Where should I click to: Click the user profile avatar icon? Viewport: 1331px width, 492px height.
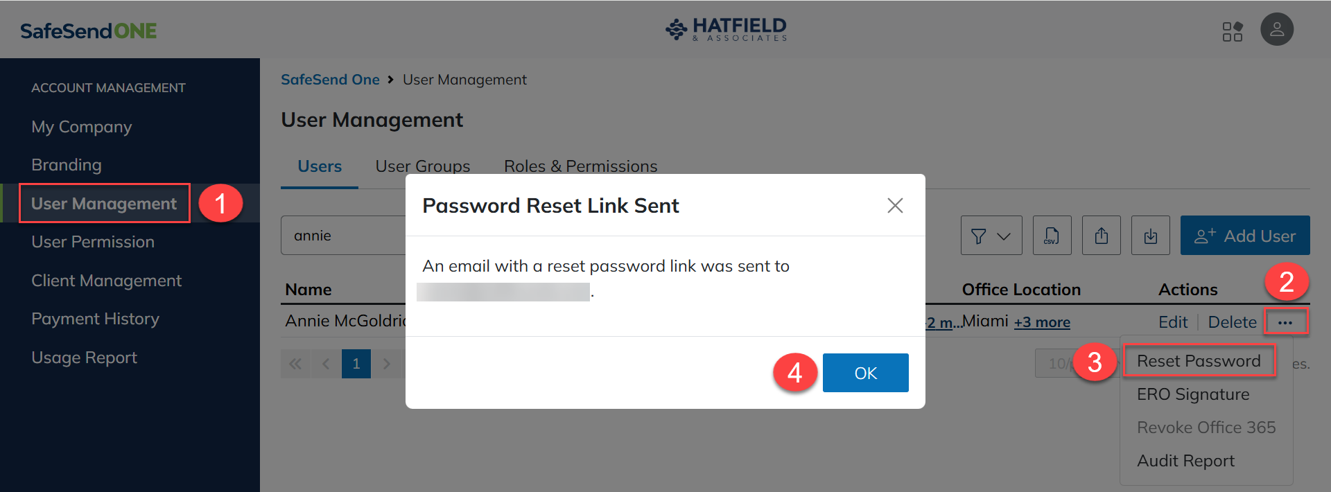pos(1276,30)
